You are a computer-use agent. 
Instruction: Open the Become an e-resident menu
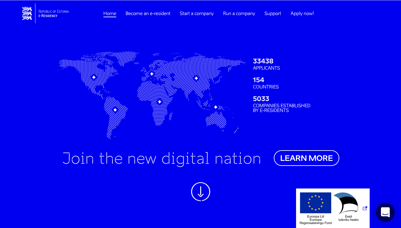pos(148,13)
